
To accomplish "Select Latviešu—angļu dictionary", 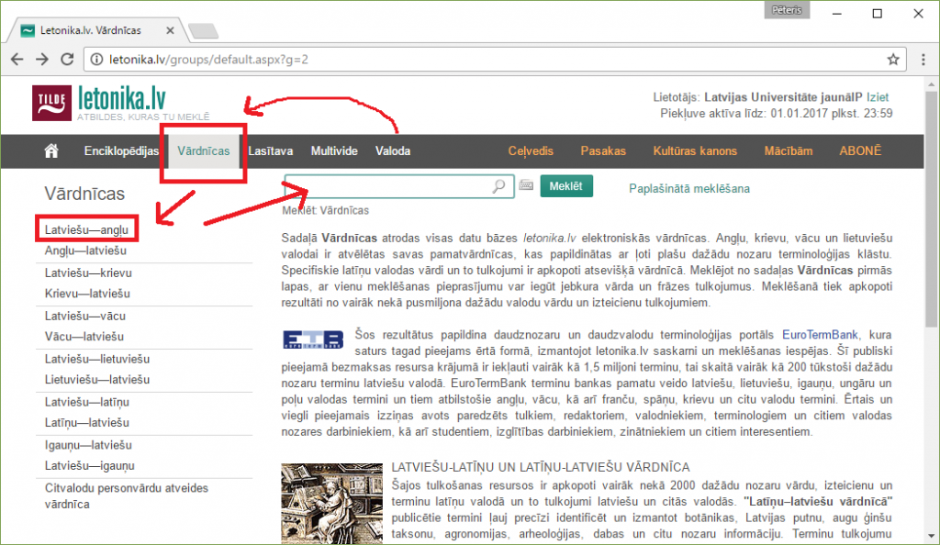I will pos(86,230).
